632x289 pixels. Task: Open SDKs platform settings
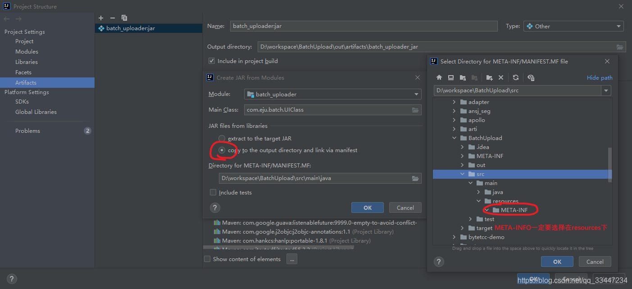22,102
